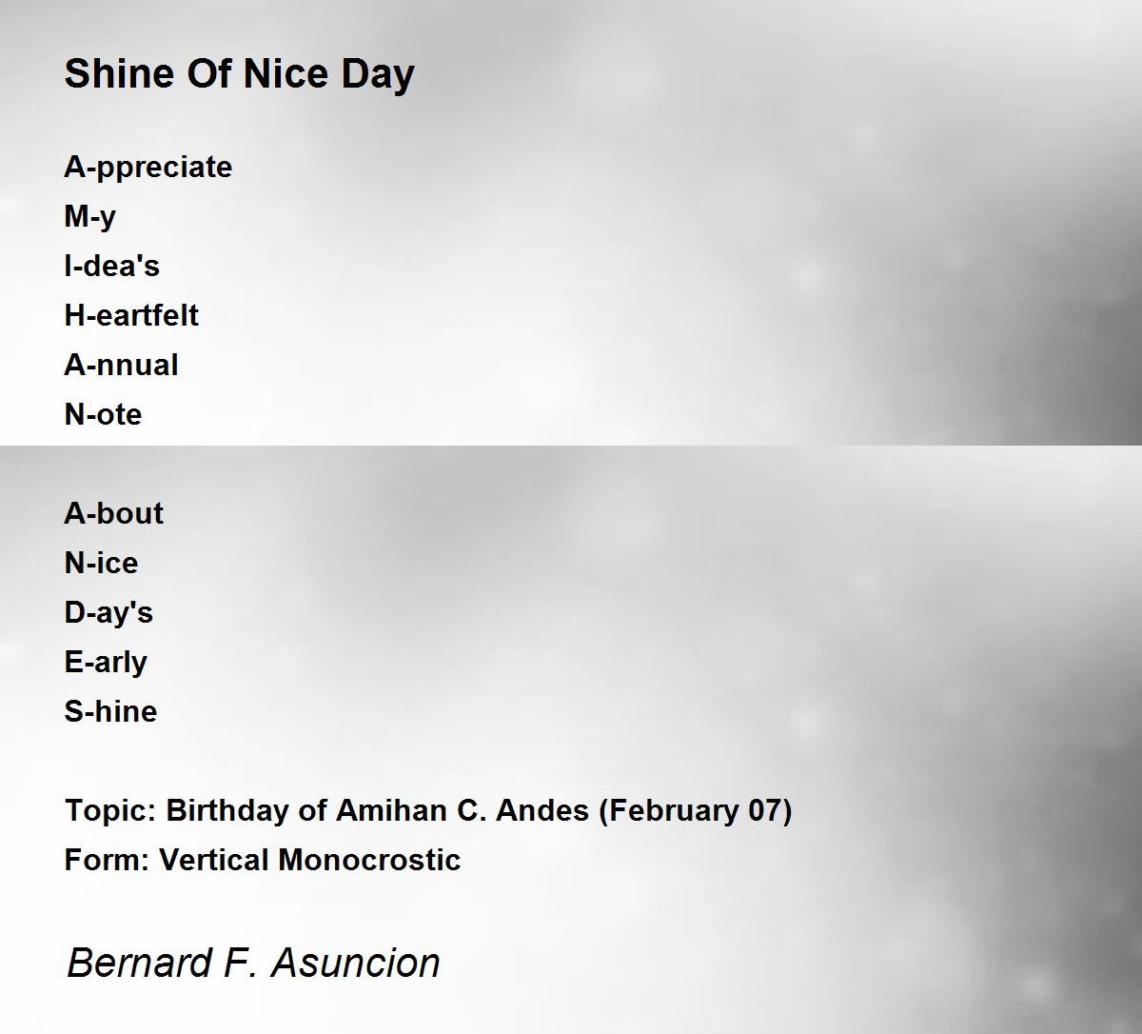The height and width of the screenshot is (1034, 1142).
Task: Click the N-ice line
Action: tap(101, 563)
